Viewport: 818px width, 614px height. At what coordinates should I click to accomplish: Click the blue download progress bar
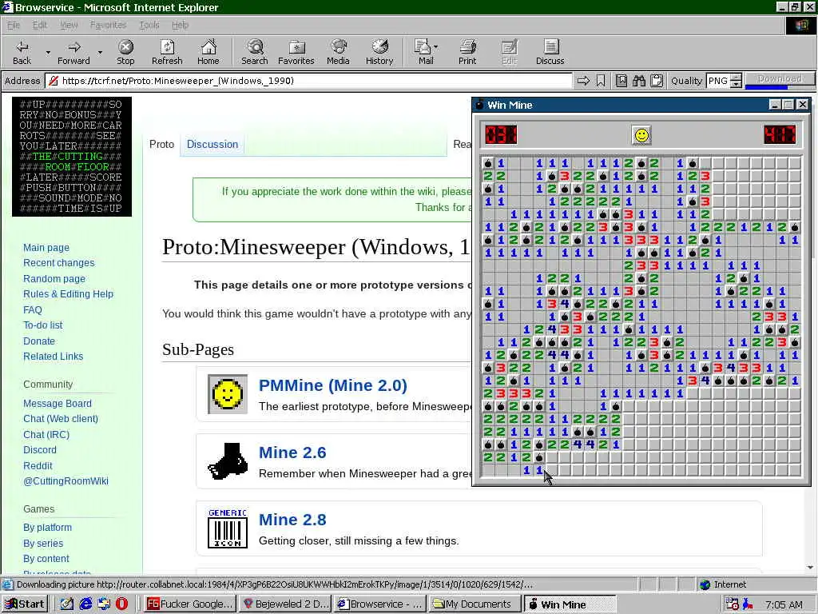pos(766,86)
